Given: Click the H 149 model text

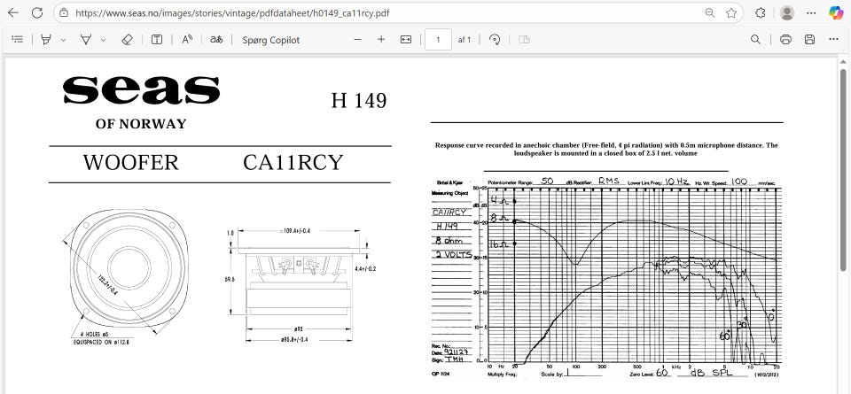Looking at the screenshot, I should pos(359,101).
